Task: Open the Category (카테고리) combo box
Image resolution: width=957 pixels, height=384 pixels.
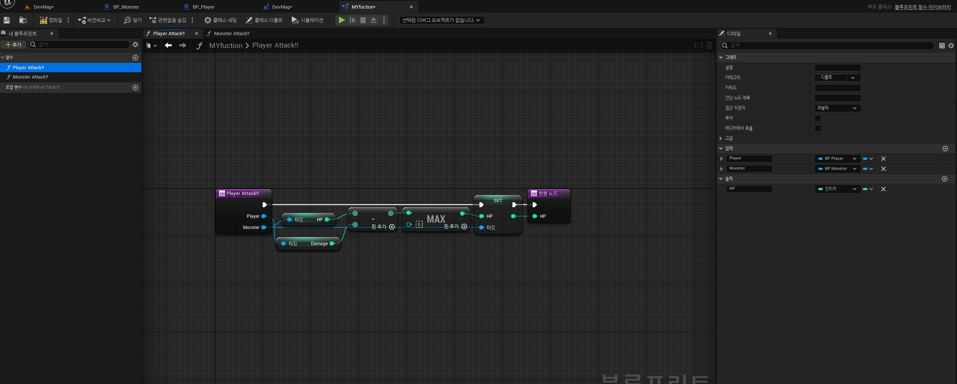Action: [838, 78]
